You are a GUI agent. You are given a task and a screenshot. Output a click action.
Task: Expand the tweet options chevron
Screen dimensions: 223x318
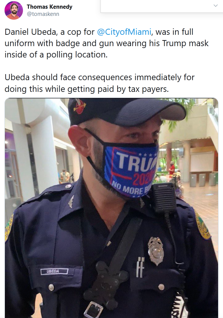pos(215,5)
